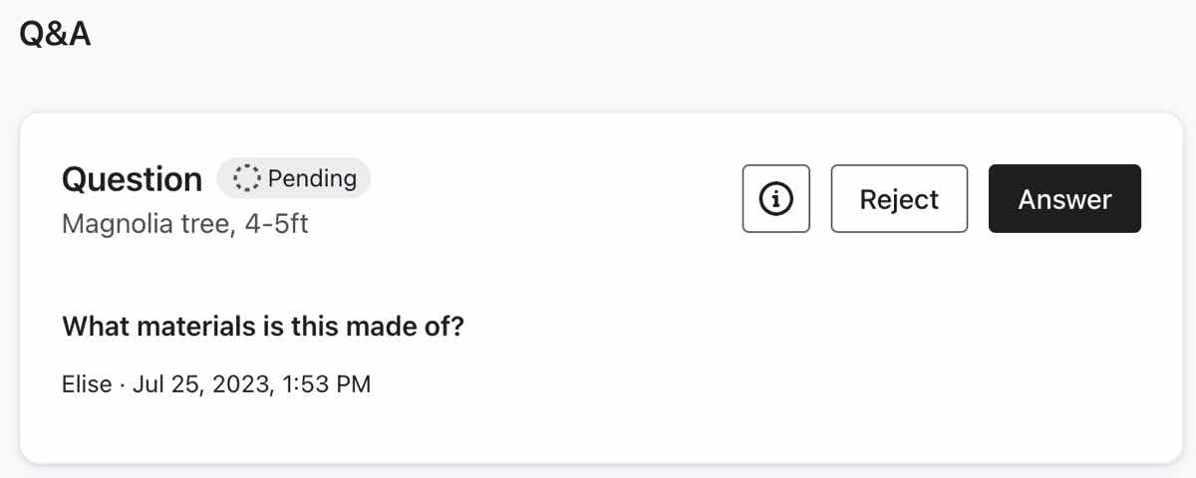
Task: Open the question info details icon
Action: click(775, 199)
